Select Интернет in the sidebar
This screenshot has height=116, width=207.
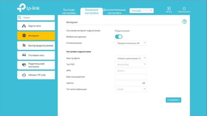pyautogui.click(x=36, y=36)
